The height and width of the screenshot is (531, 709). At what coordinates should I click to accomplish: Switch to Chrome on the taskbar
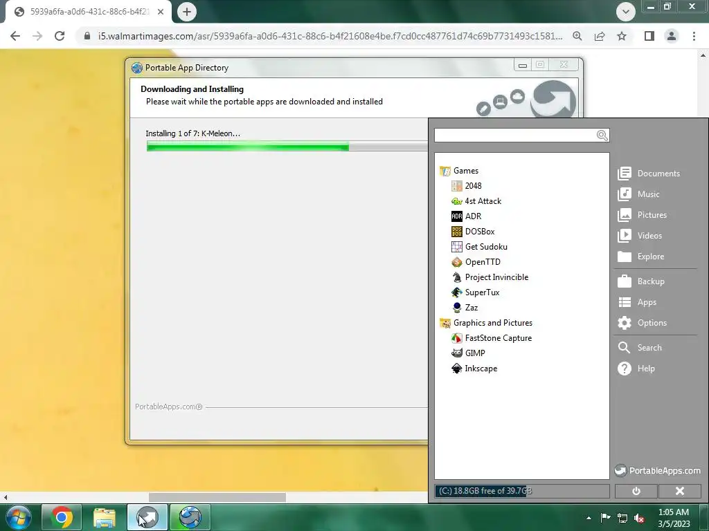[x=62, y=517]
